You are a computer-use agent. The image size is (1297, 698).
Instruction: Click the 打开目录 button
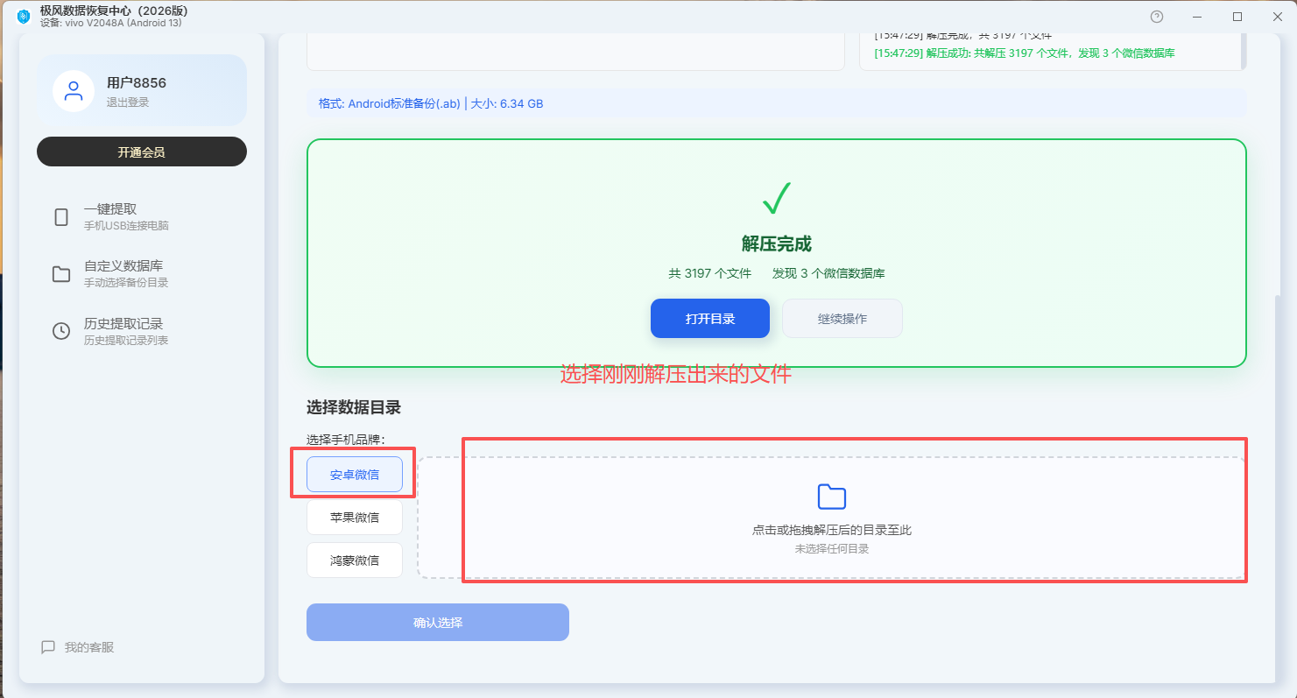pyautogui.click(x=710, y=318)
